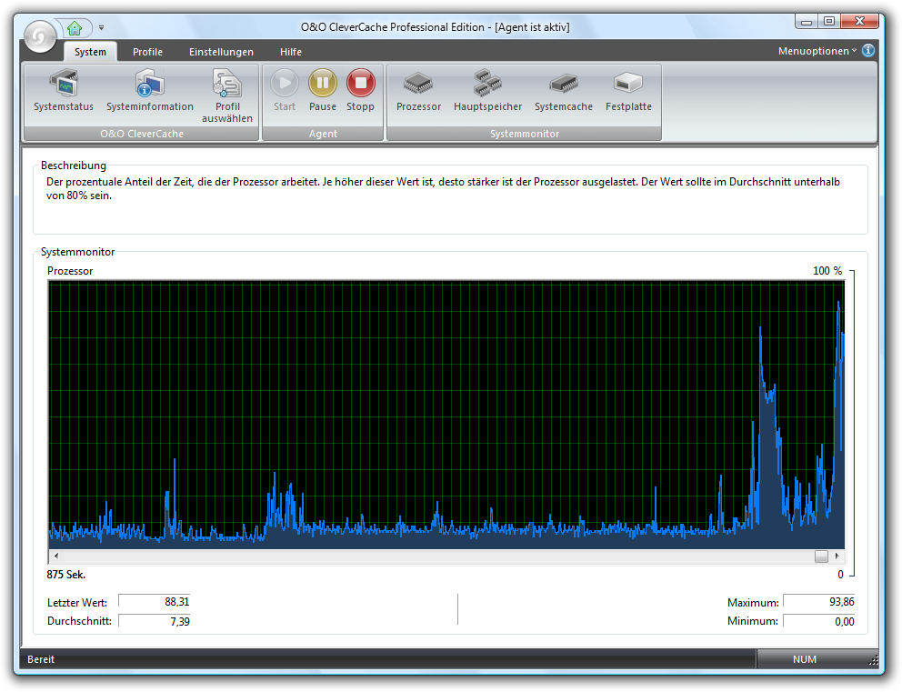Open the Menuoptionen dropdown

point(817,51)
